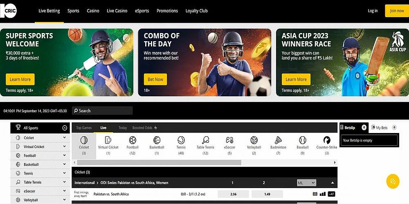Click the Join now button
409x204 pixels.
click(x=397, y=11)
